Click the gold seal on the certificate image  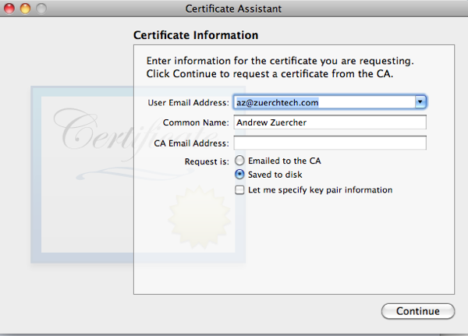point(199,217)
